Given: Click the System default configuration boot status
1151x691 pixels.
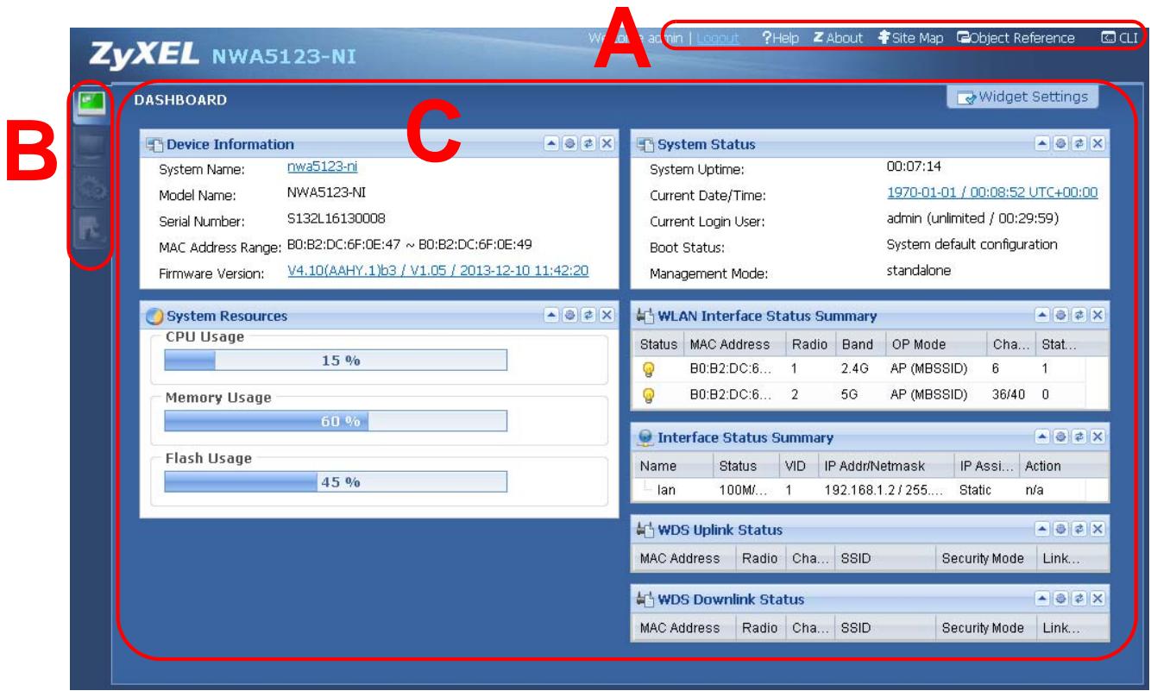Looking at the screenshot, I should click(x=972, y=244).
